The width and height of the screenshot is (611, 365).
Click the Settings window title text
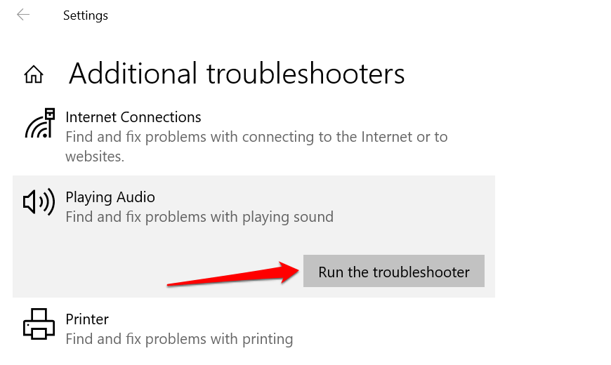click(x=85, y=15)
